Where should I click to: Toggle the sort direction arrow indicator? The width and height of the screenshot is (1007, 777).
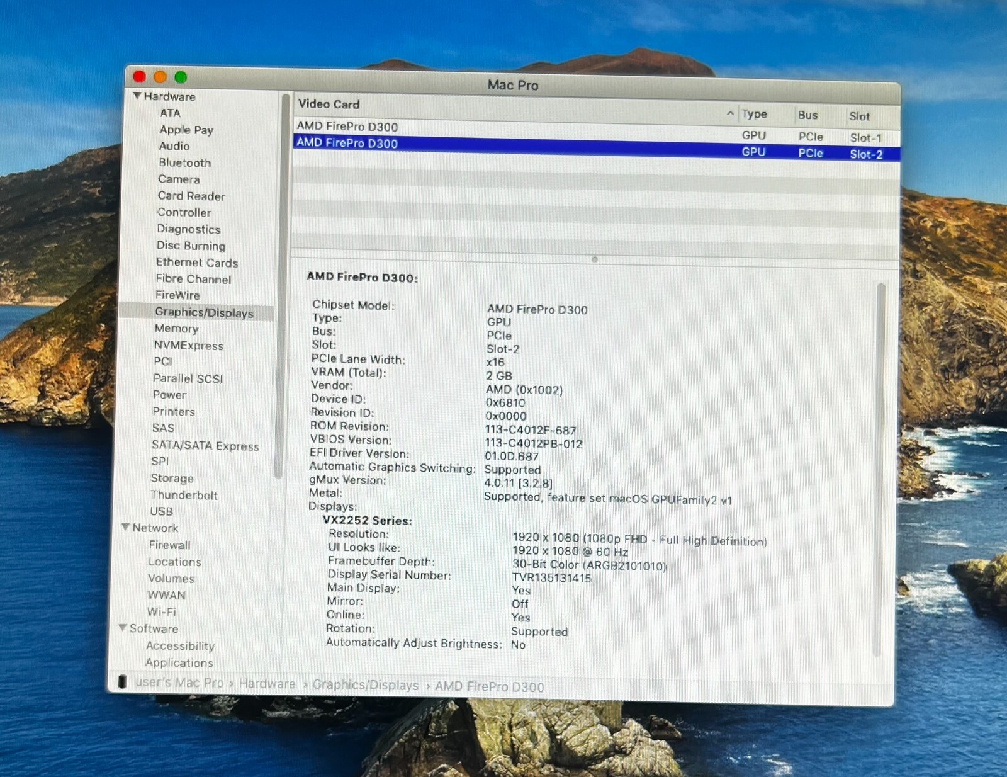point(730,113)
